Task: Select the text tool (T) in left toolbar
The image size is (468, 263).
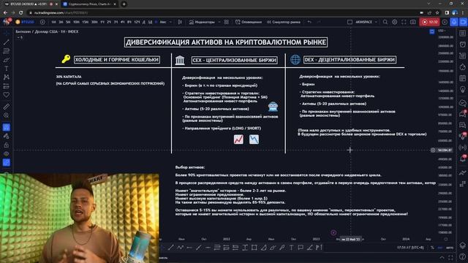Action: pos(7,69)
